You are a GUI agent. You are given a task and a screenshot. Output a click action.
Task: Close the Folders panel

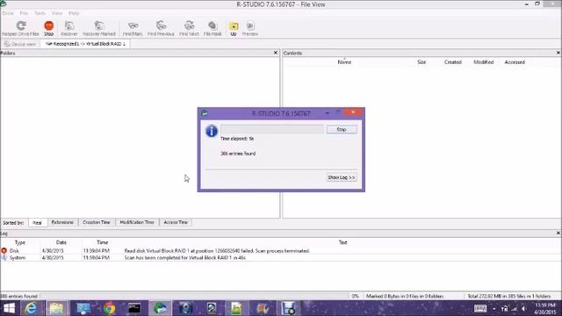pos(276,53)
